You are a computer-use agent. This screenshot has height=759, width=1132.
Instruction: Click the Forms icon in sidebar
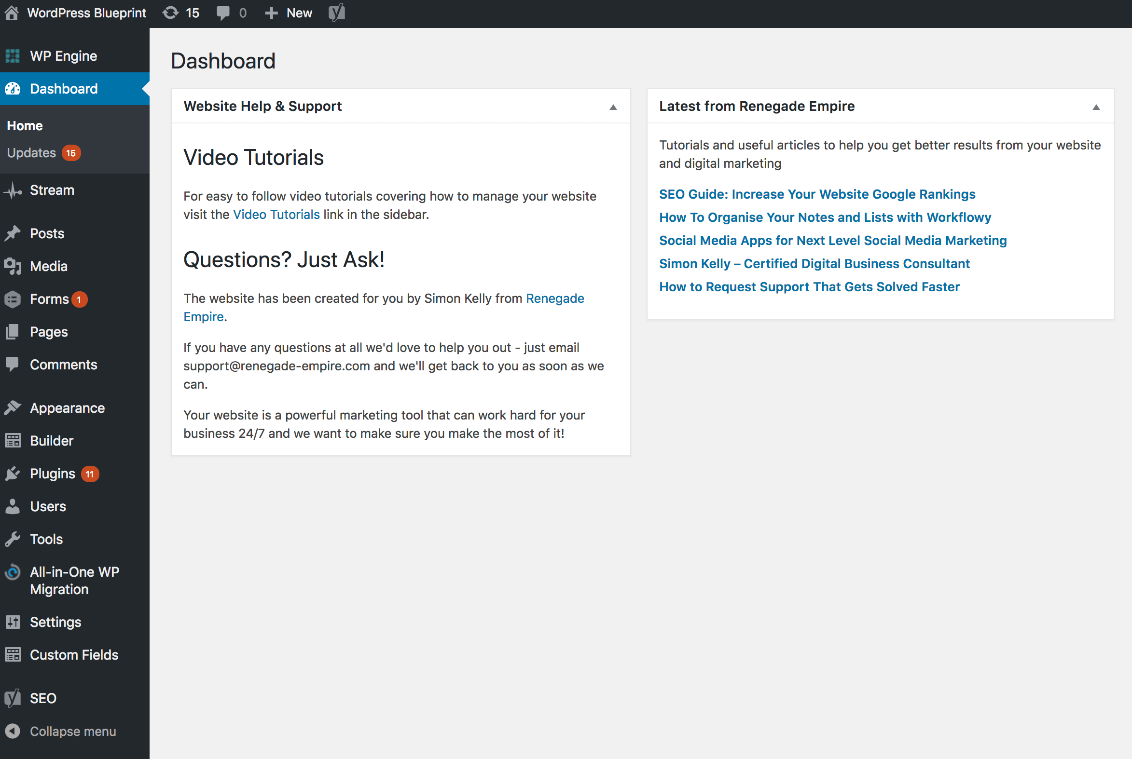[13, 299]
